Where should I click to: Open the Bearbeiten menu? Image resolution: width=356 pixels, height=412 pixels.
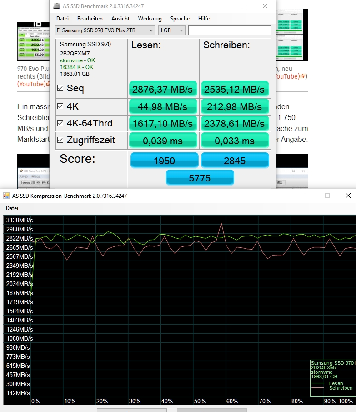tap(90, 19)
